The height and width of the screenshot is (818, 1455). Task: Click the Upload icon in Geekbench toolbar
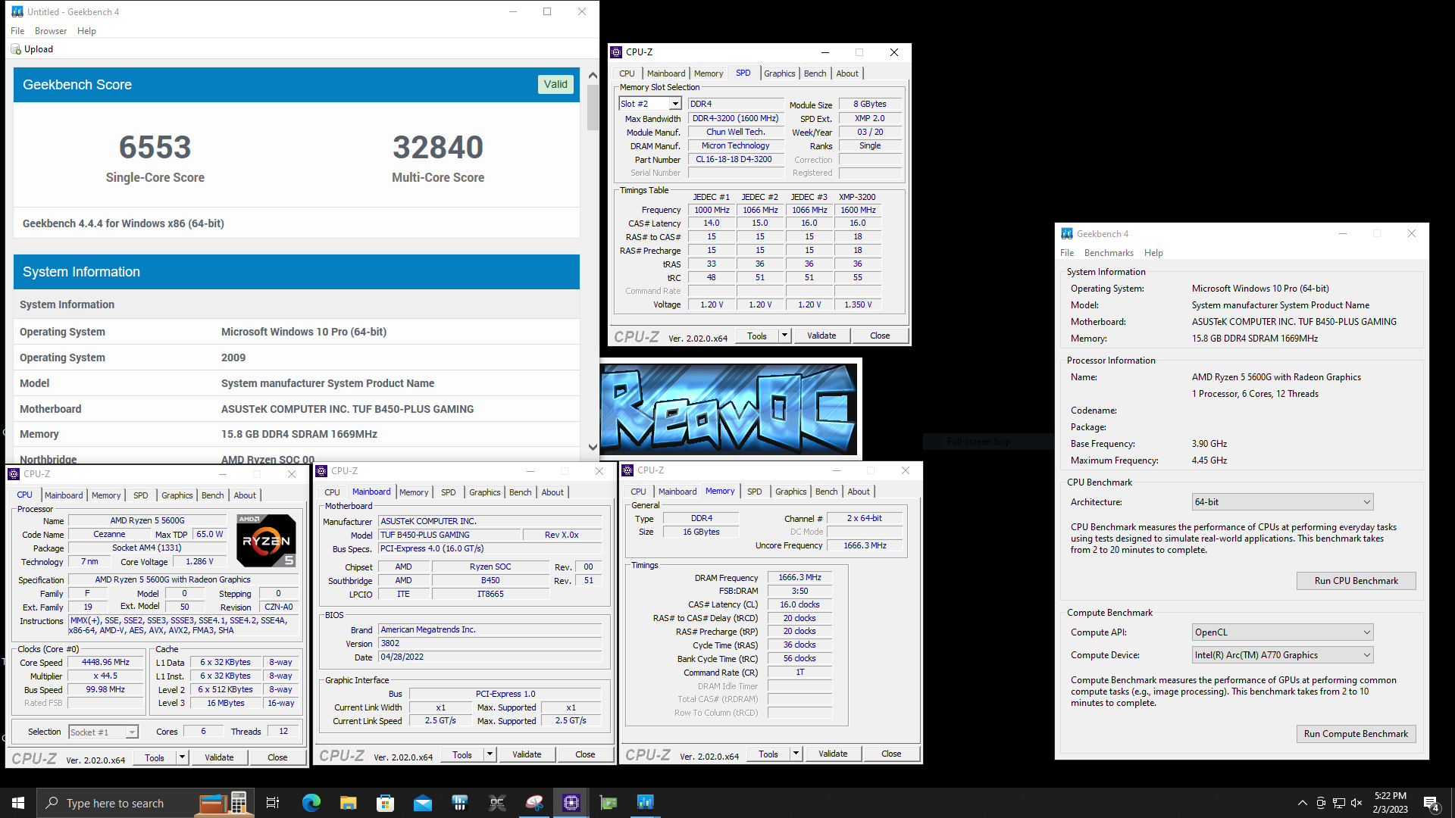click(x=16, y=49)
